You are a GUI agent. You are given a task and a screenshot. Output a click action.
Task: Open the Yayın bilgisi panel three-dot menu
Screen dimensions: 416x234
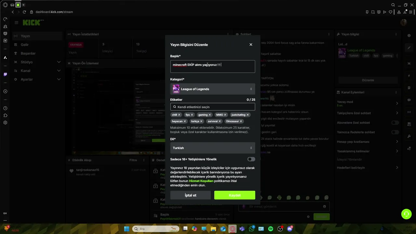pyautogui.click(x=396, y=34)
